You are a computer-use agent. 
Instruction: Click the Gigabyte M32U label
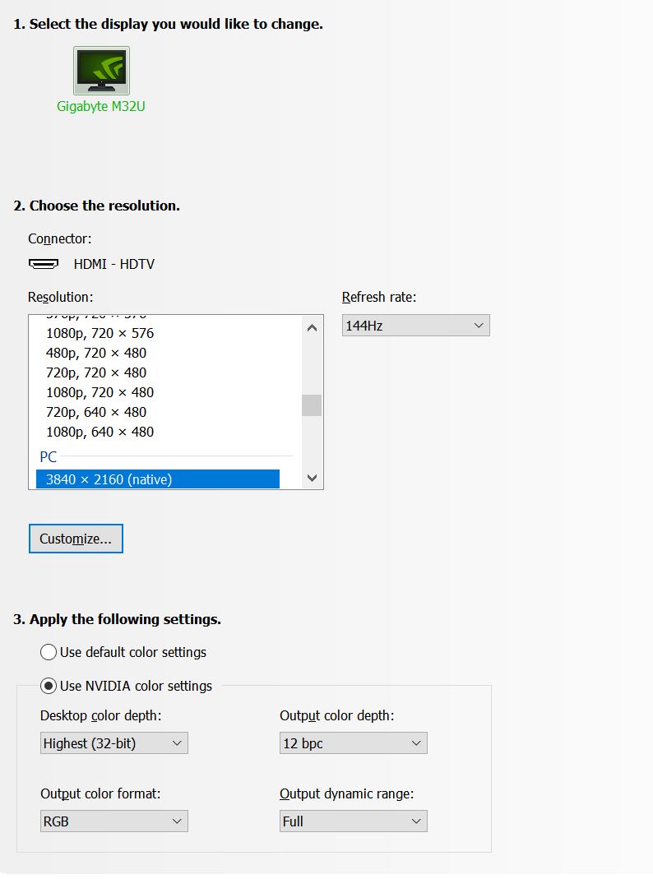point(101,106)
